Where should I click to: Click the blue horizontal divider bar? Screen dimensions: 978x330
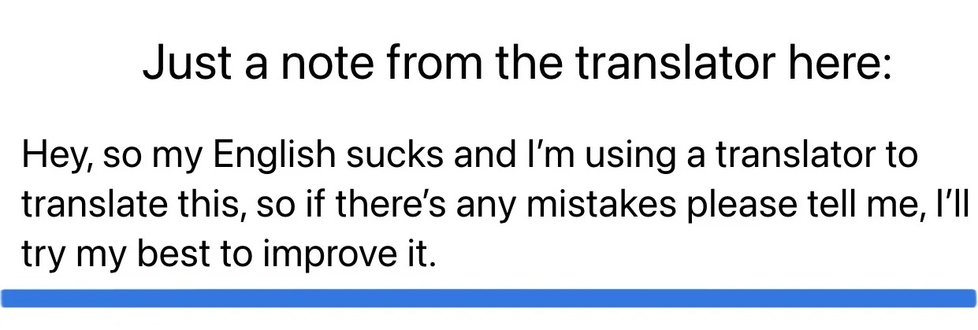(489, 298)
